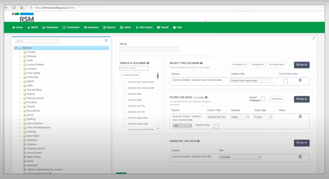This screenshot has height=179, width=329.
Task: Click the browser address bar URL
Action: coord(55,8)
